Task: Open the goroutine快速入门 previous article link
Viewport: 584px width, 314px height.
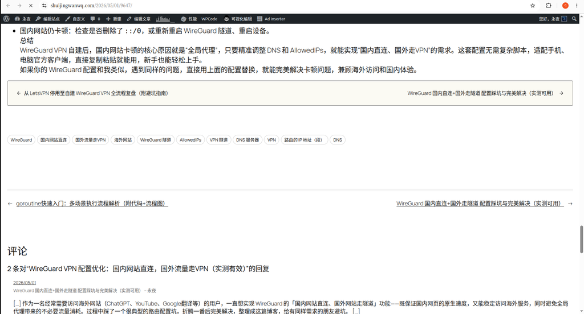Action: pyautogui.click(x=92, y=204)
